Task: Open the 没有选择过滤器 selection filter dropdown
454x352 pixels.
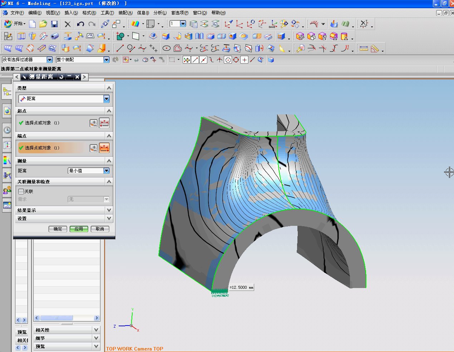Action: click(27, 60)
